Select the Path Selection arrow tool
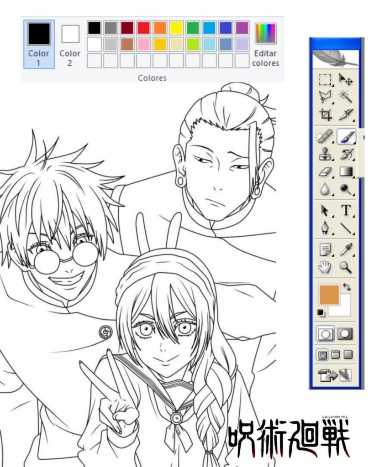 (x=325, y=211)
